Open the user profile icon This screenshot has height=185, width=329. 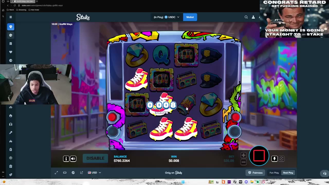(253, 17)
